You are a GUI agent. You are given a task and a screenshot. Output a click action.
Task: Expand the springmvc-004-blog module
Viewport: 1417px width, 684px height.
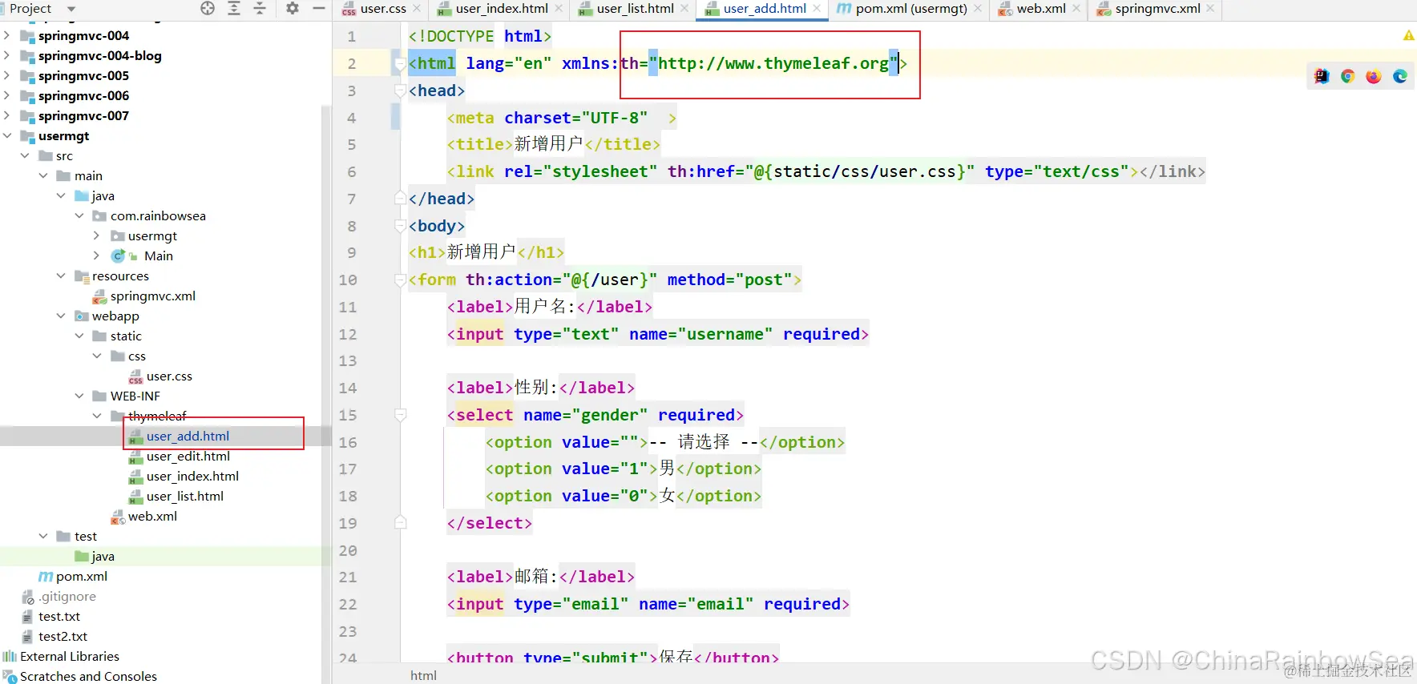(7, 55)
